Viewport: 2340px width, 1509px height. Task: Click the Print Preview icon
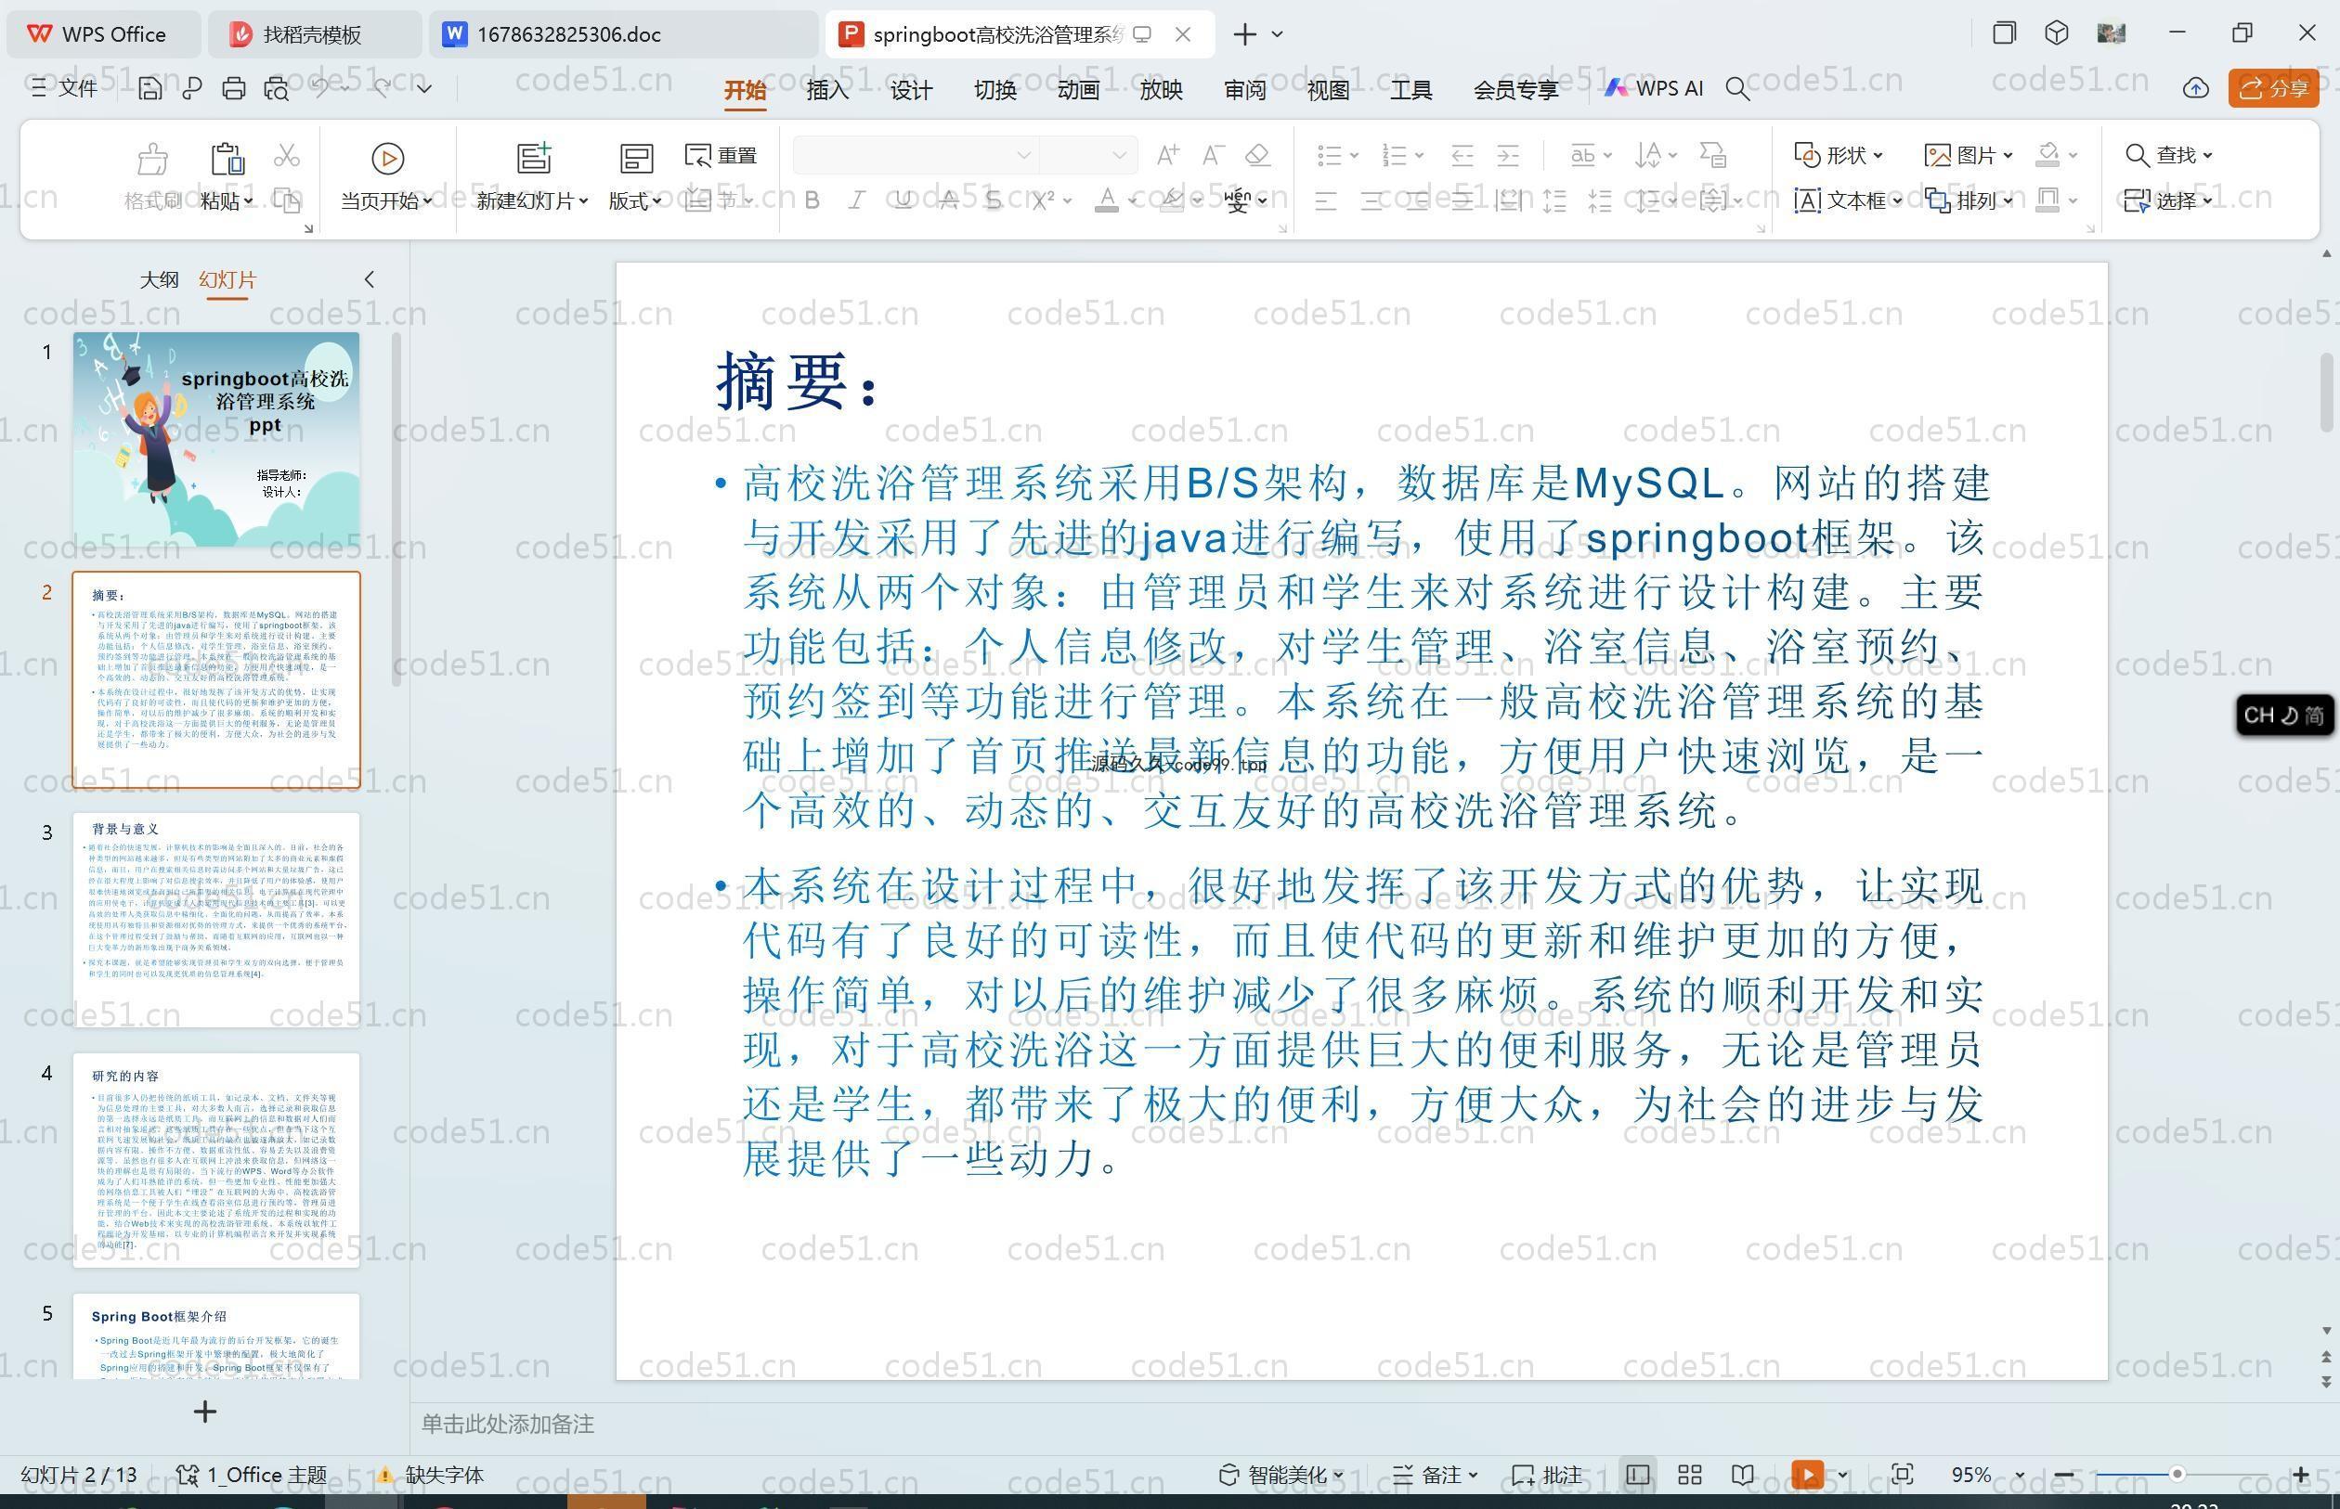(x=277, y=88)
